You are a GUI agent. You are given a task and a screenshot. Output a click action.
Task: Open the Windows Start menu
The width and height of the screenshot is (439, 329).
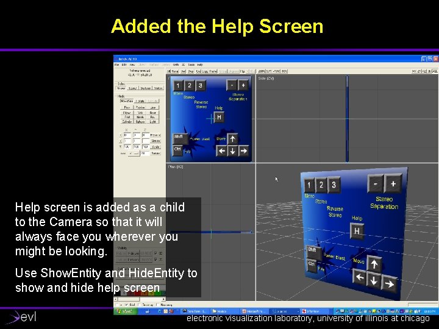click(x=125, y=311)
